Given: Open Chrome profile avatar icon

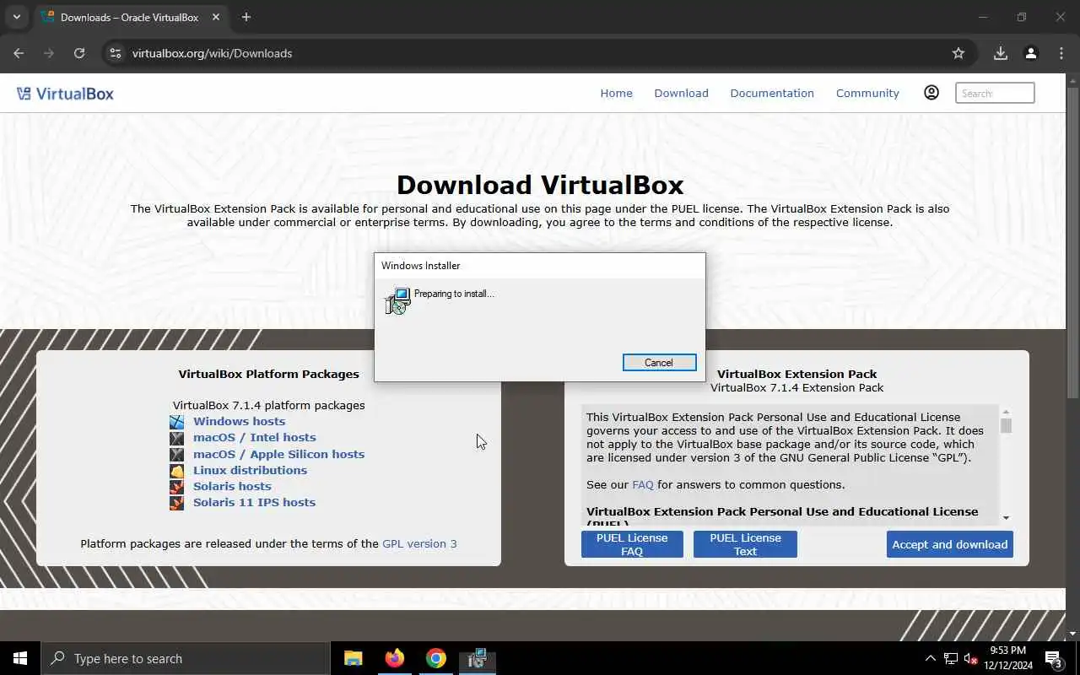Looking at the screenshot, I should coord(1031,53).
